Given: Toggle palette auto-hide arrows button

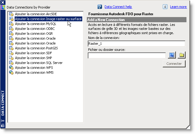Looking at the screenshot, I should coord(3,121).
